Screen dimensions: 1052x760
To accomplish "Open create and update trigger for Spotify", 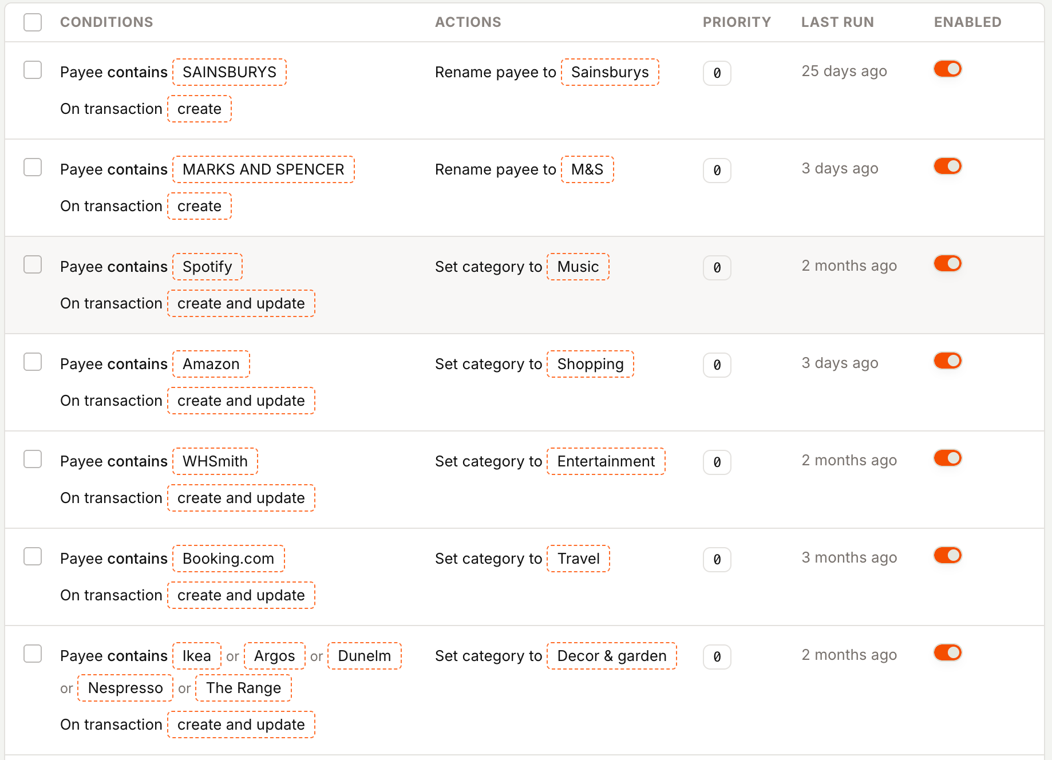I will point(241,303).
